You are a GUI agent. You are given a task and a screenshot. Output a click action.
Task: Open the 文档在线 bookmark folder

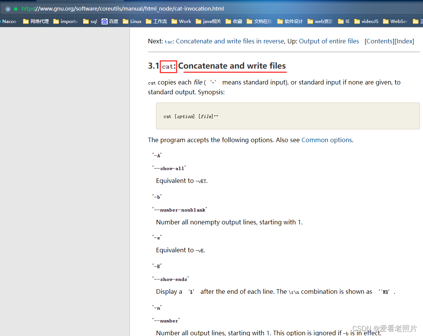pos(259,21)
